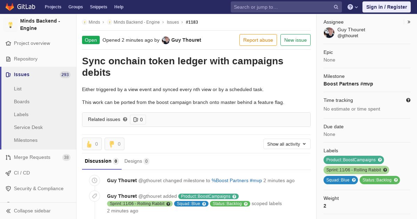This screenshot has width=417, height=219.
Task: Click the thumbs up reaction
Action: coord(92,144)
